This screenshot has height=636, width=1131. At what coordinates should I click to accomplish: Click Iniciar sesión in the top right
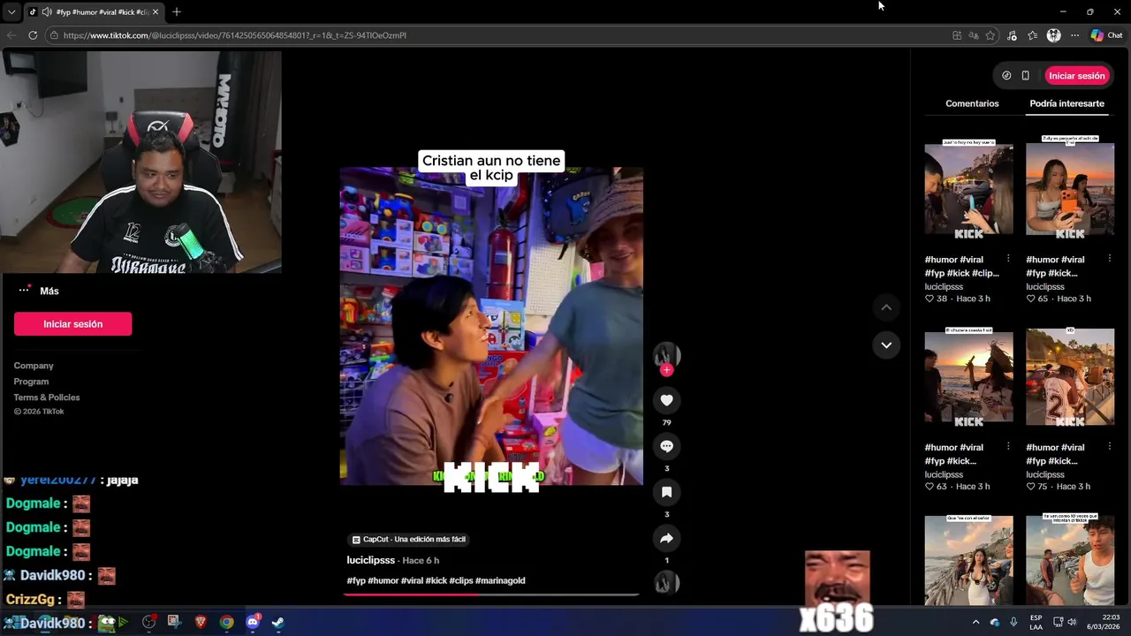(x=1076, y=76)
